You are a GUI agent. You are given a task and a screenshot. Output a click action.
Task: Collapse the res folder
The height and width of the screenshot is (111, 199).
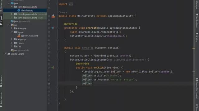pos(8,25)
